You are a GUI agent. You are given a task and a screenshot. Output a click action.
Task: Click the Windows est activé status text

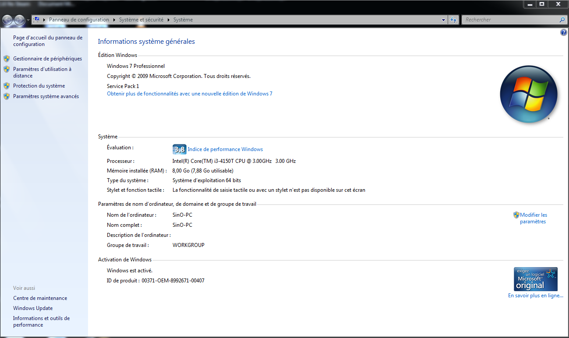tap(130, 271)
